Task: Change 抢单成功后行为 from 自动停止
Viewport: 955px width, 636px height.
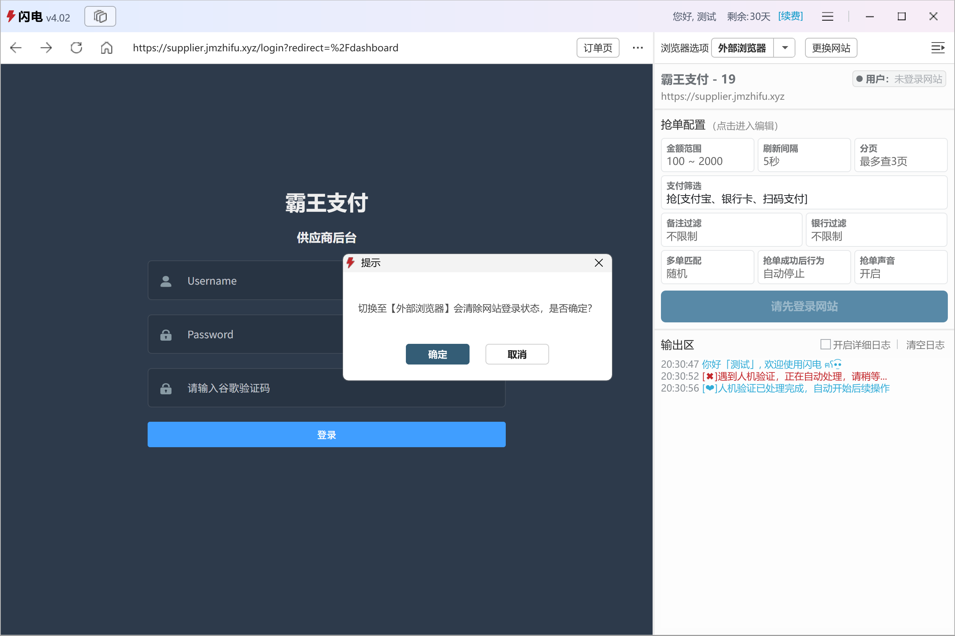Action: pyautogui.click(x=803, y=267)
